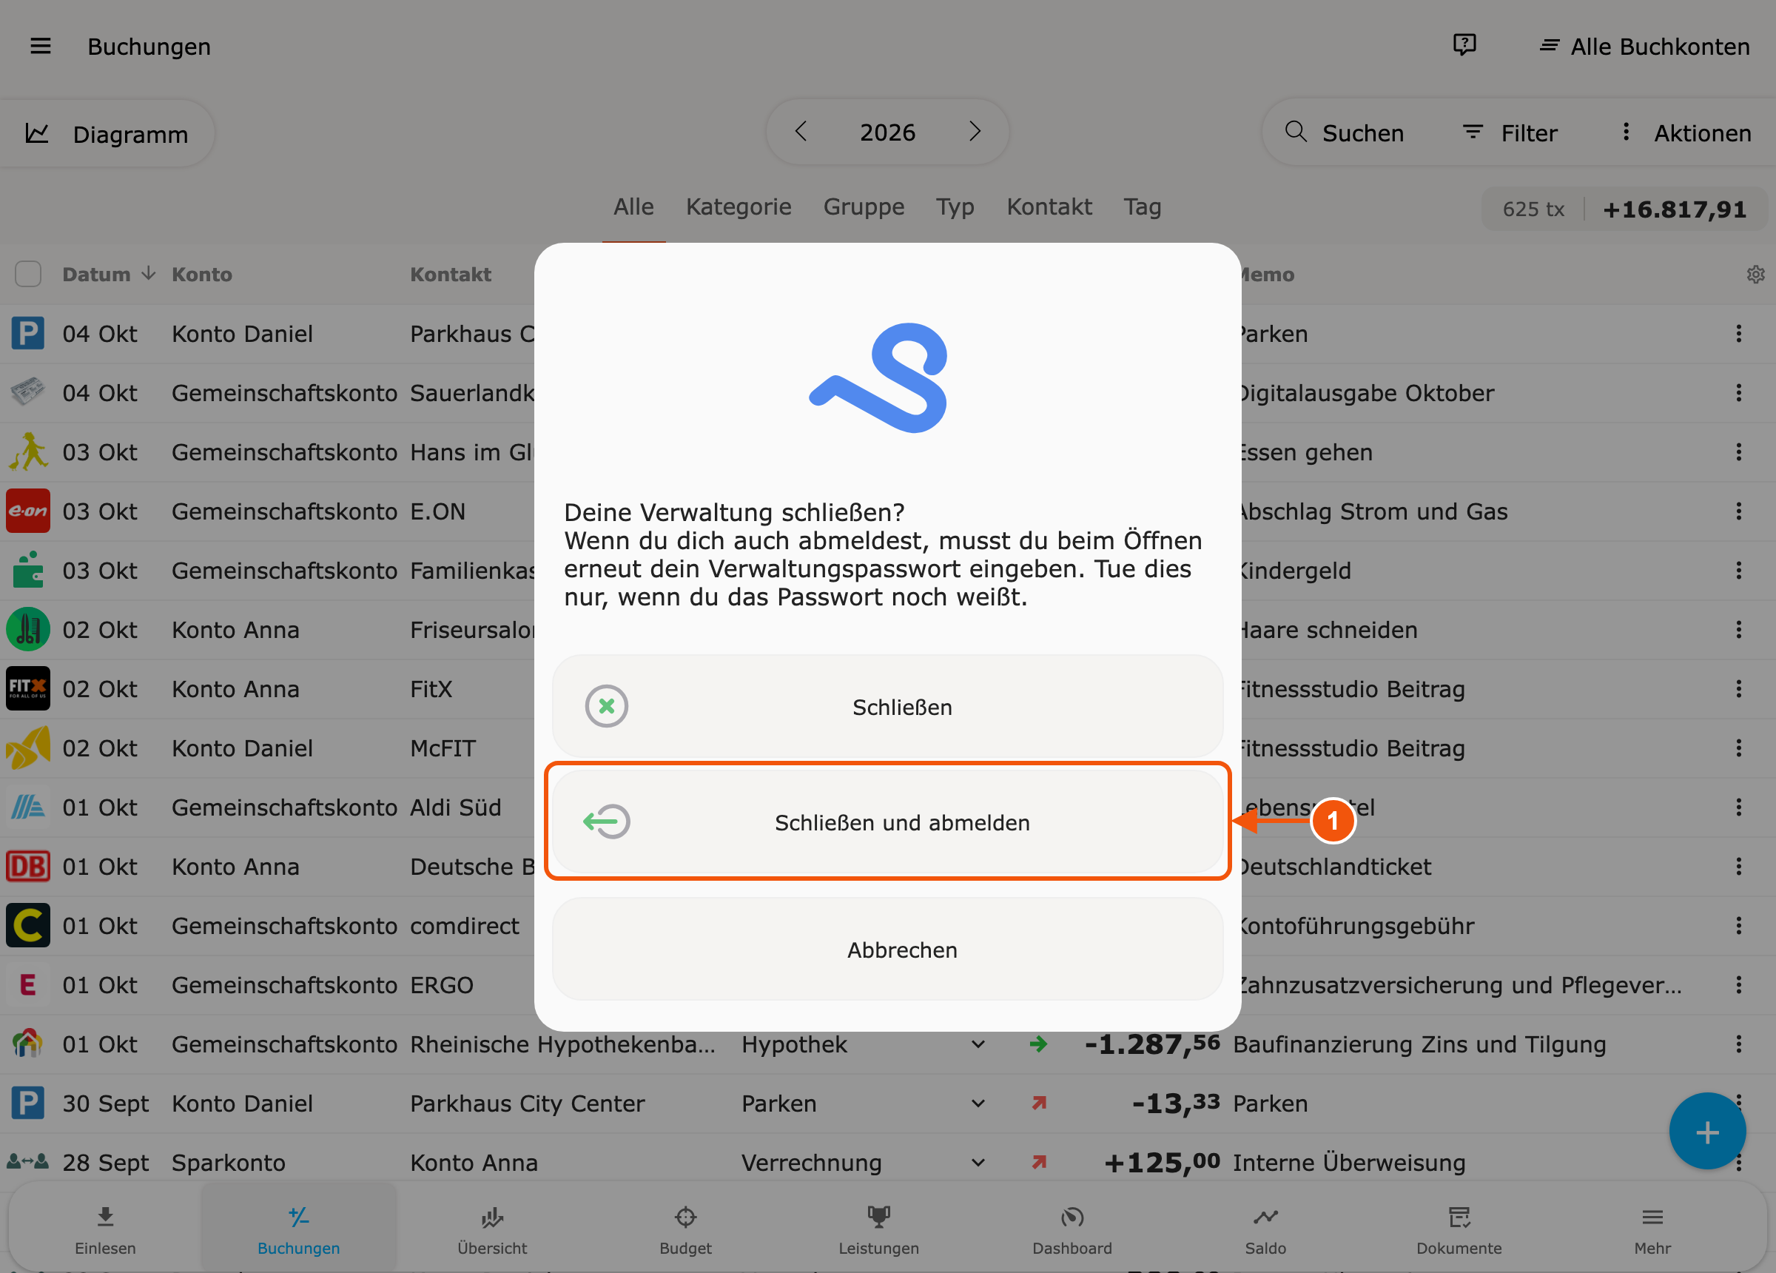This screenshot has height=1273, width=1776.
Task: Expand the Verrechnung category dropdown
Action: pos(978,1163)
